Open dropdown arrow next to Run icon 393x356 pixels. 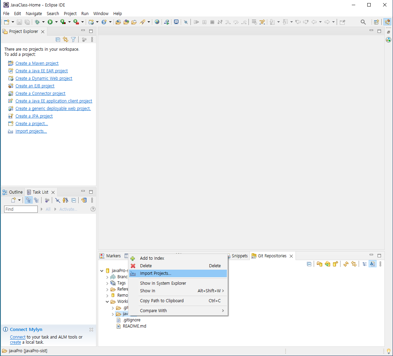56,22
